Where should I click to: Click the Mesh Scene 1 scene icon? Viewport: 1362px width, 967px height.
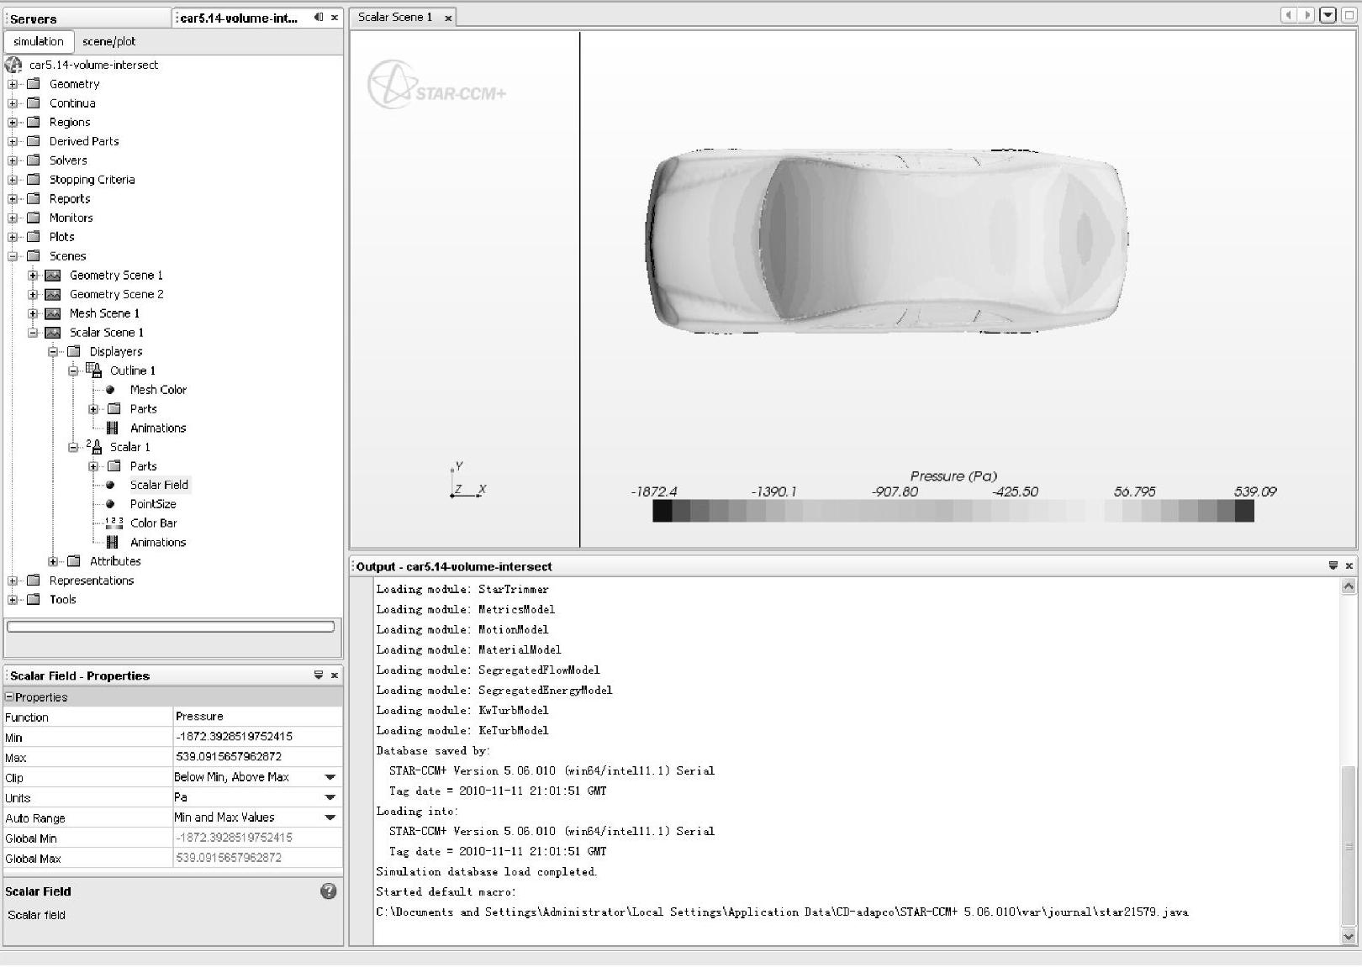click(53, 313)
